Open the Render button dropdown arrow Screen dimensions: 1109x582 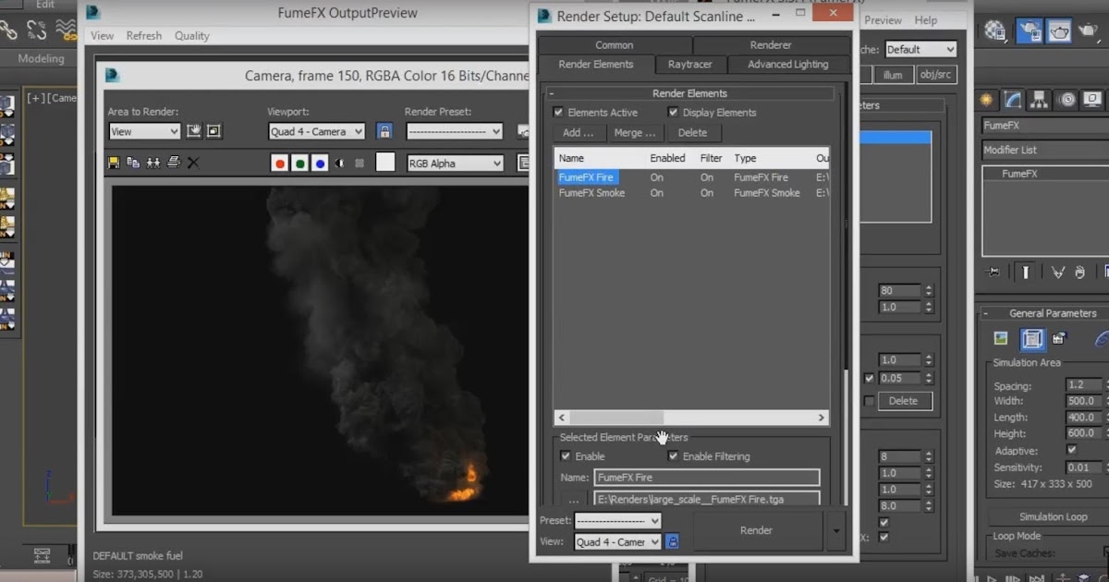836,530
